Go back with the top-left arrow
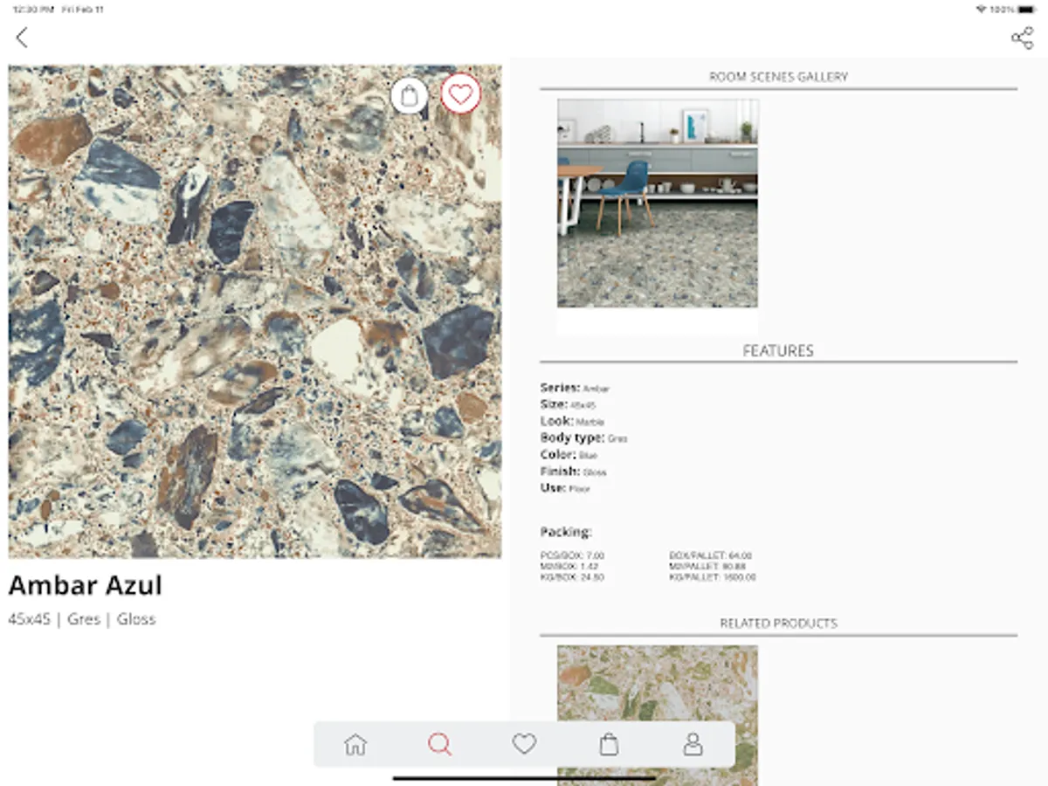1048x786 pixels. [22, 38]
